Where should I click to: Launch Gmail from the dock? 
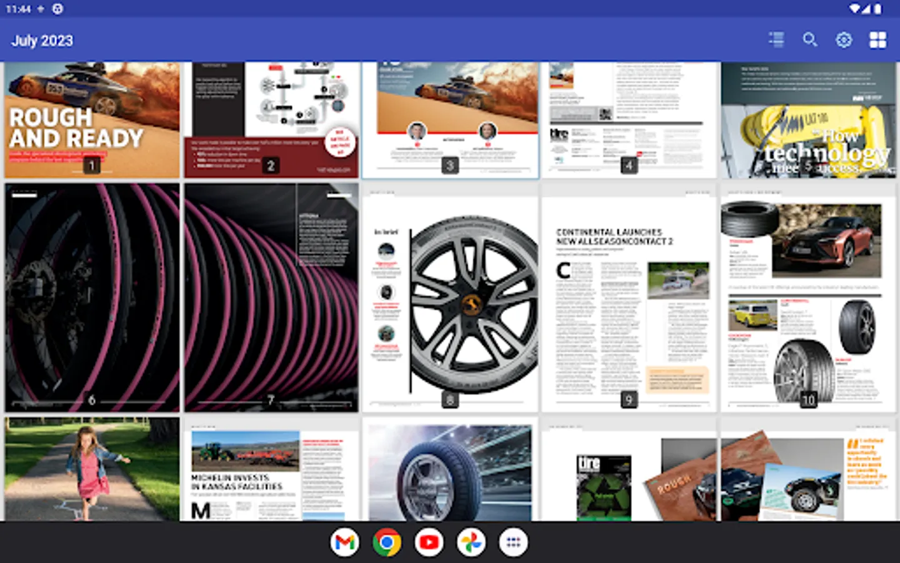click(x=345, y=542)
